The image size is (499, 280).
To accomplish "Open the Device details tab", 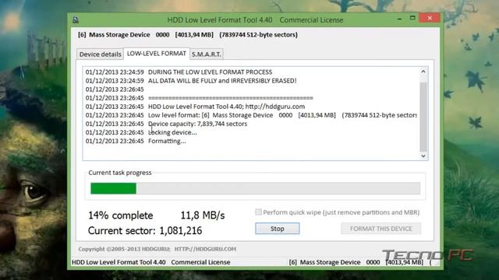I will pyautogui.click(x=101, y=54).
